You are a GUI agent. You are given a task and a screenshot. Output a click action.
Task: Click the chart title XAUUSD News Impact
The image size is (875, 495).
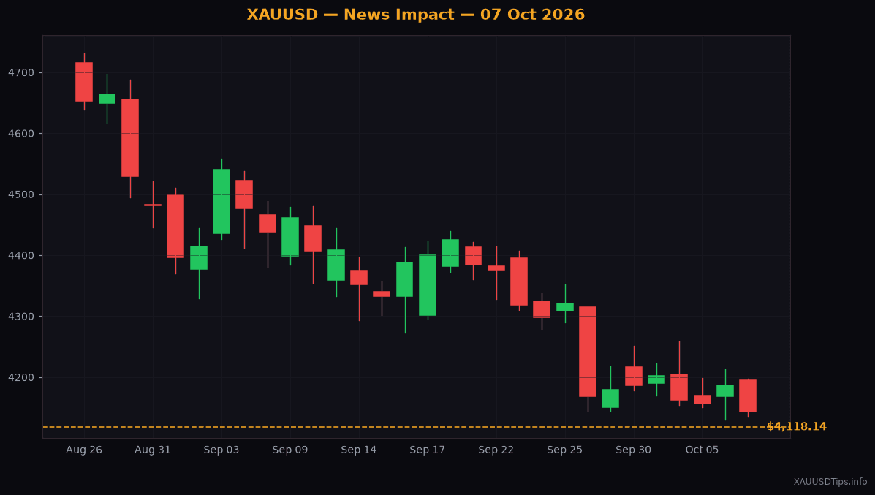click(416, 15)
